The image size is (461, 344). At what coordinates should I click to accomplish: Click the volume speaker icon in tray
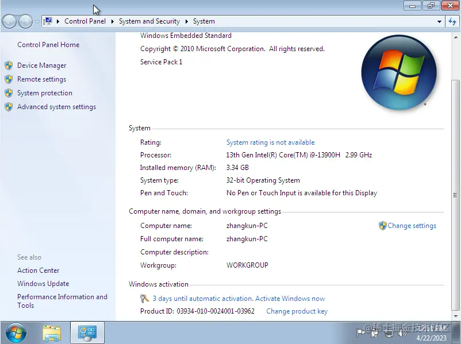coord(401,333)
